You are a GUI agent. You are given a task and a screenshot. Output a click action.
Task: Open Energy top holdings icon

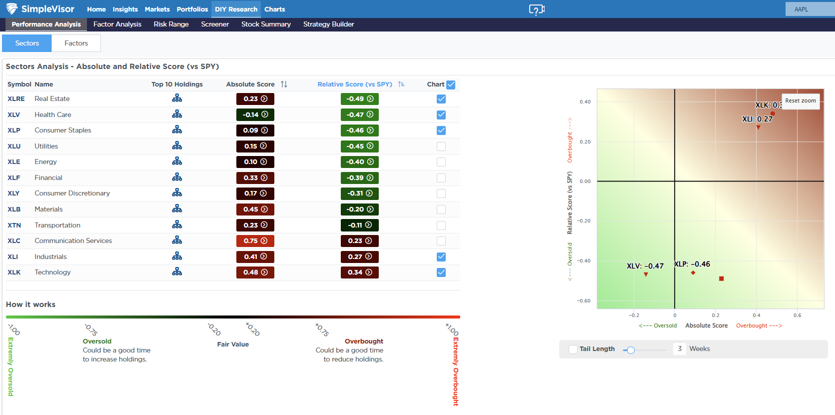[177, 161]
